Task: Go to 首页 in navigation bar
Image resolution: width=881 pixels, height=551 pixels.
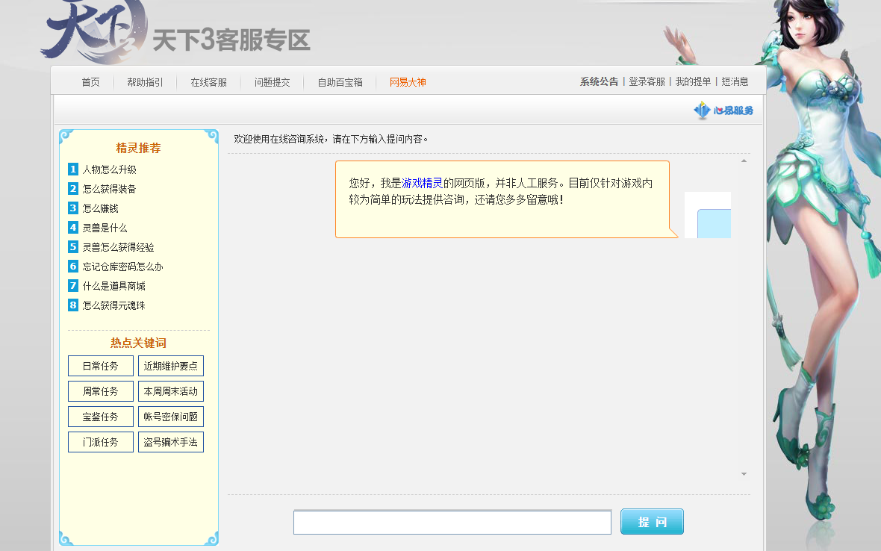Action: (90, 83)
